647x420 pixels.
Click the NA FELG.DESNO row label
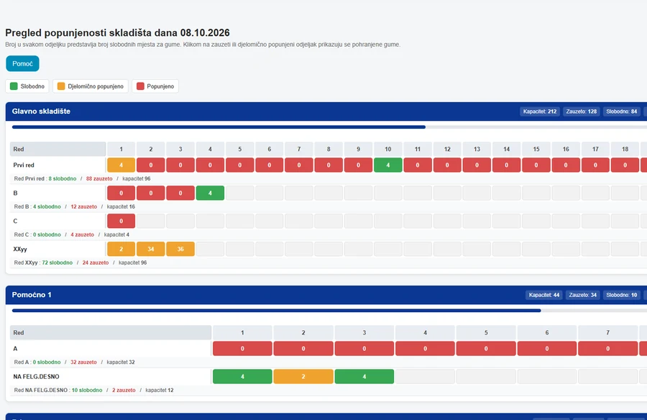coord(36,377)
